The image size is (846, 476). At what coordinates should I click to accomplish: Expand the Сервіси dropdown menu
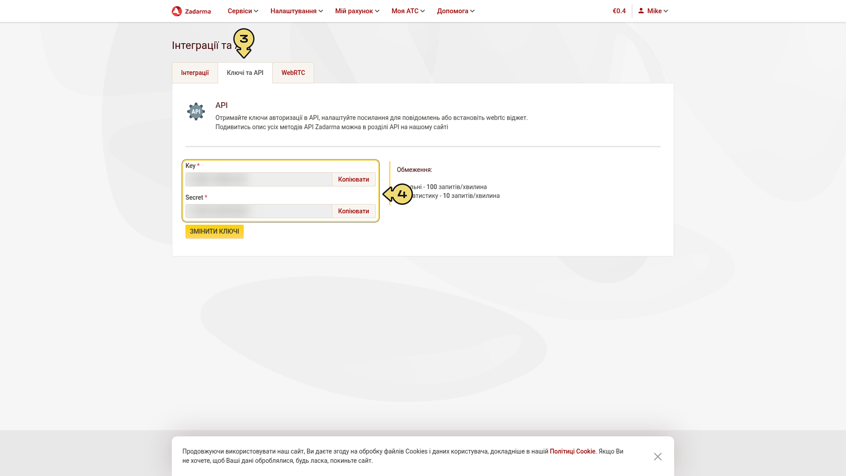(243, 11)
